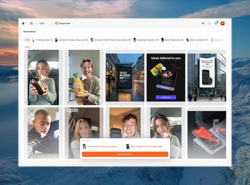Click the New Generation button
This screenshot has height=185, width=250.
point(125,154)
